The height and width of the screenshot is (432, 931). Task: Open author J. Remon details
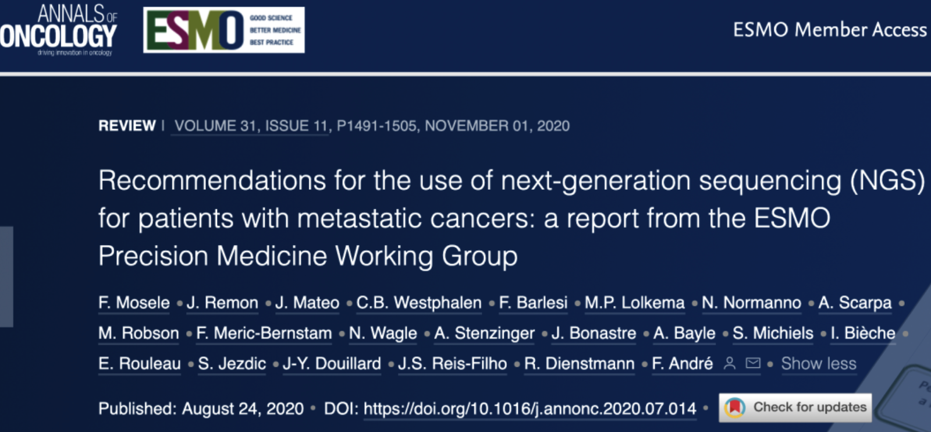point(222,303)
